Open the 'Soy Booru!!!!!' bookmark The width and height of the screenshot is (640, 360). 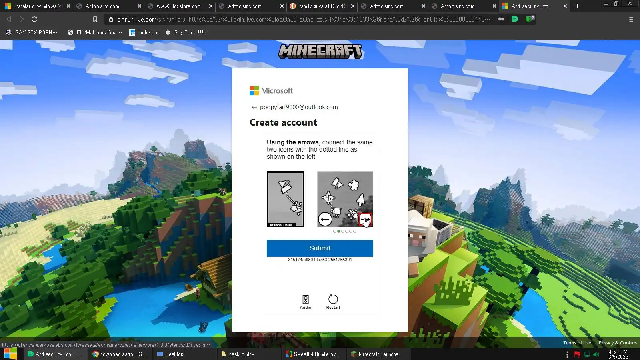pyautogui.click(x=186, y=32)
